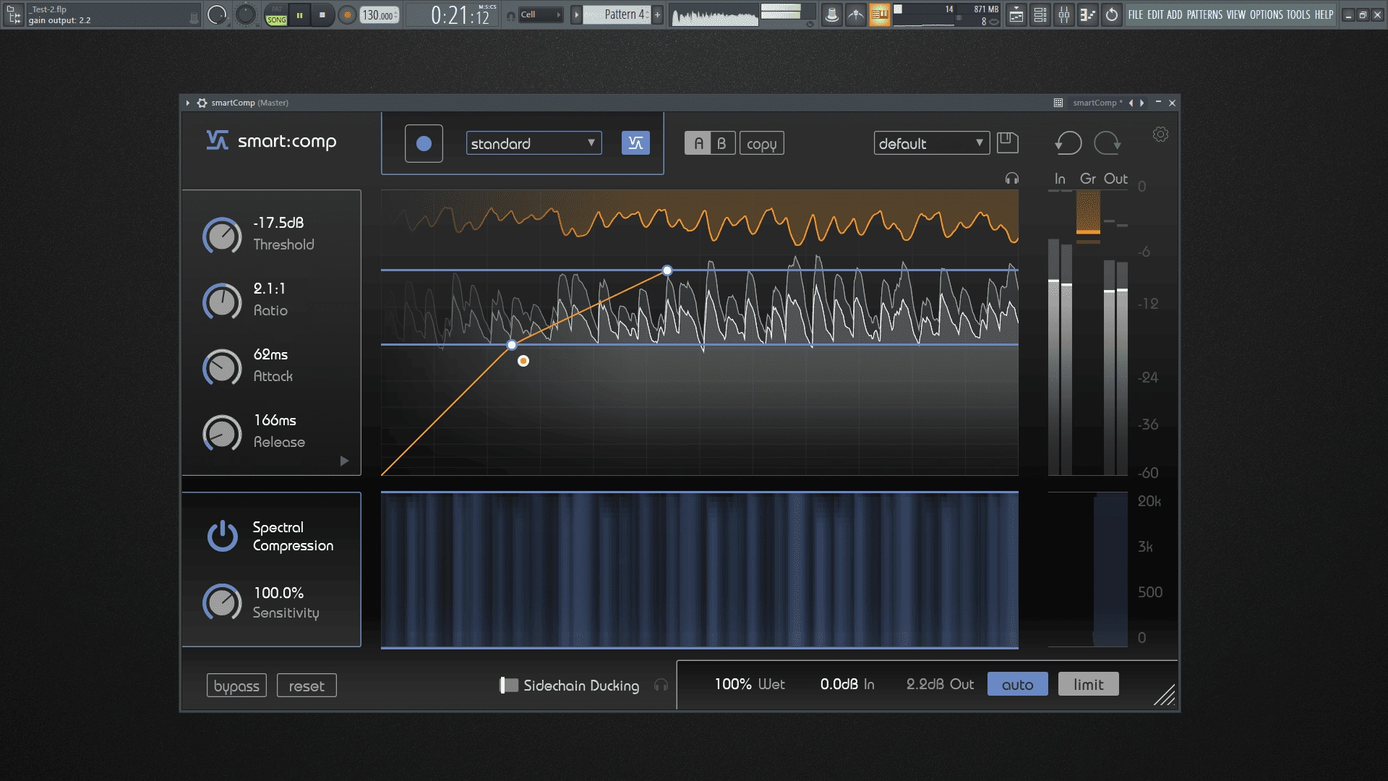Screen dimensions: 1388x781
Task: Click the Sensitivity knob
Action: 222,602
